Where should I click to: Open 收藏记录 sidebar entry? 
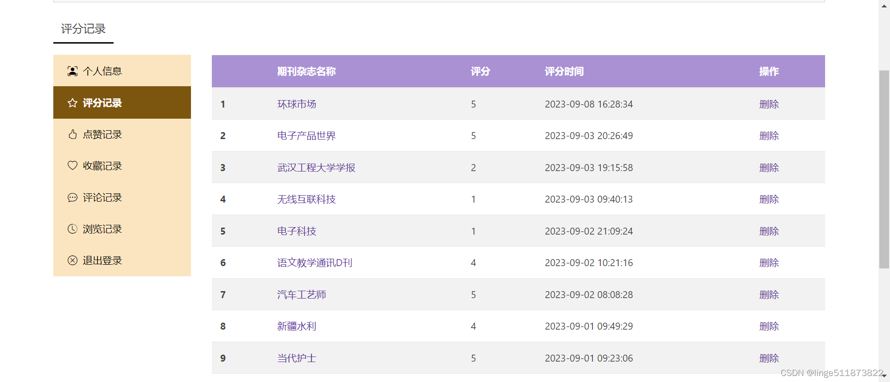(122, 166)
